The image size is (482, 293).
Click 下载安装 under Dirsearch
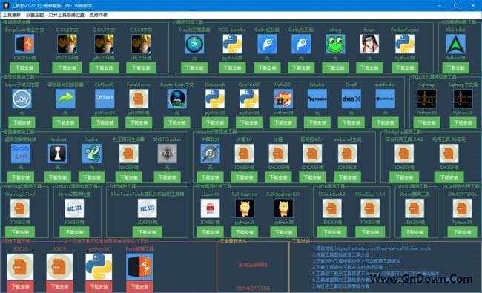(x=215, y=122)
